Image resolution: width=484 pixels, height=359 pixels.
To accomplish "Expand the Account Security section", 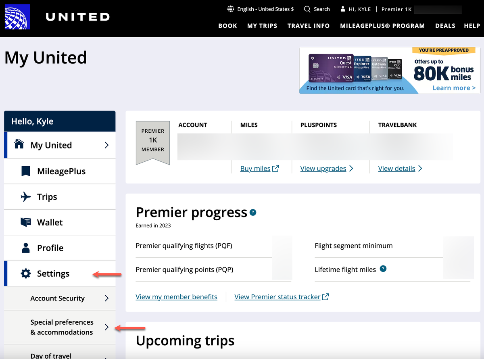I will click(x=57, y=298).
